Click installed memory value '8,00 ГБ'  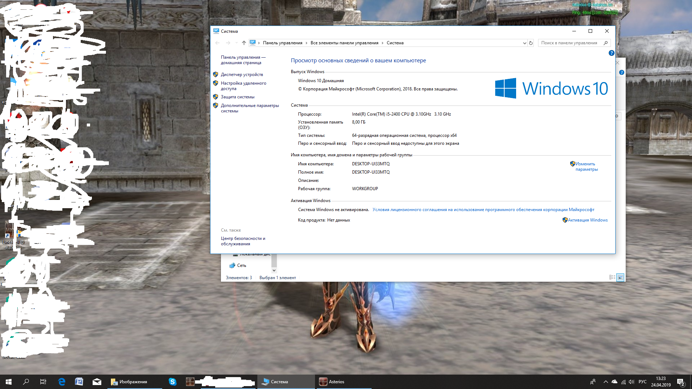click(x=359, y=122)
